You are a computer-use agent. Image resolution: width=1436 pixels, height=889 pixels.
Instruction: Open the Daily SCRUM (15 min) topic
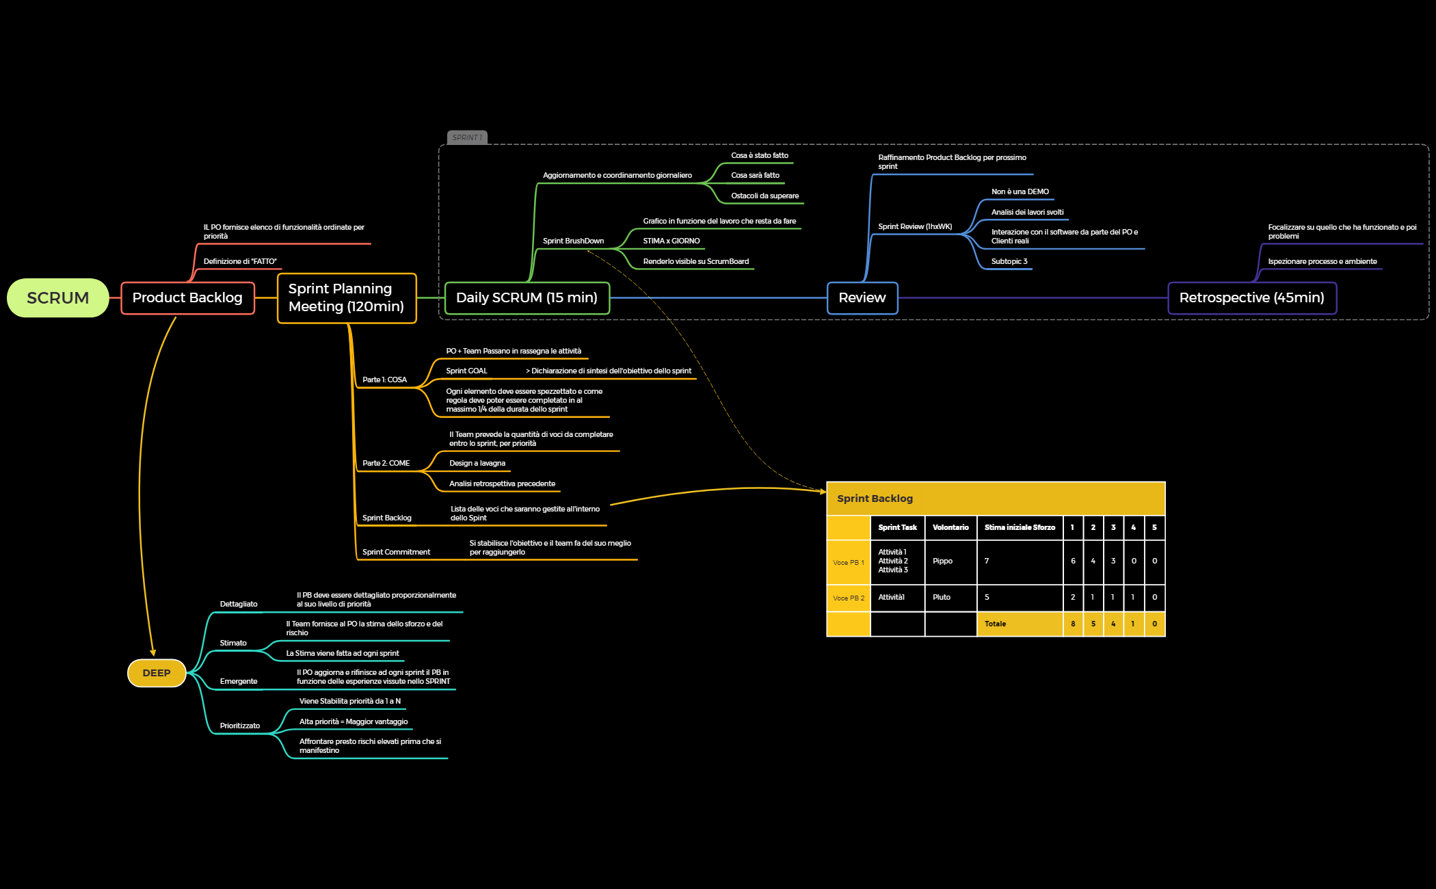527,297
